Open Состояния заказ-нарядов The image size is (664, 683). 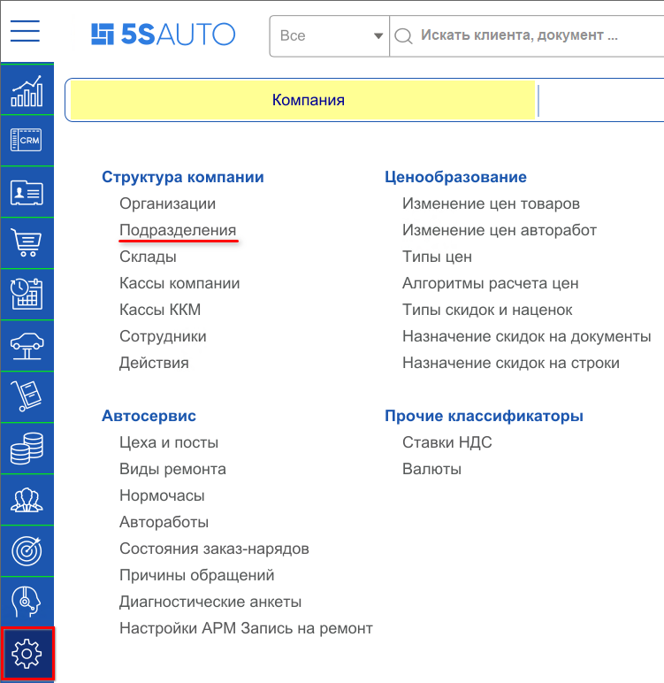pyautogui.click(x=214, y=549)
